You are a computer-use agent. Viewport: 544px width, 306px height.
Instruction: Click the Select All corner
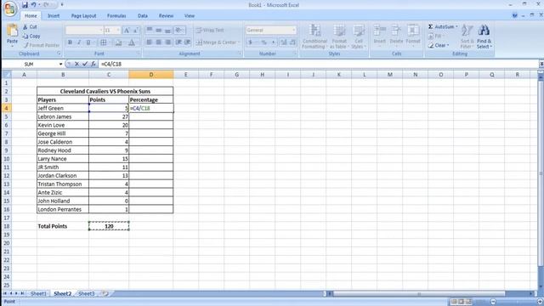(7, 75)
